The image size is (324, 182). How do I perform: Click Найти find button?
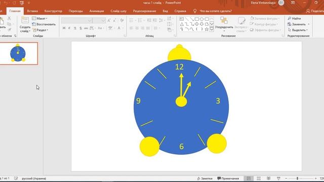pyautogui.click(x=294, y=18)
